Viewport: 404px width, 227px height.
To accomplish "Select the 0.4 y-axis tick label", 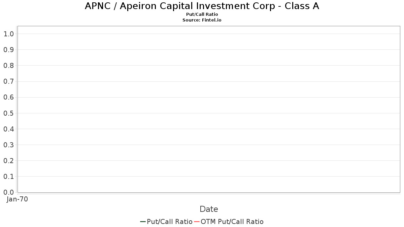I will click(x=8, y=129).
